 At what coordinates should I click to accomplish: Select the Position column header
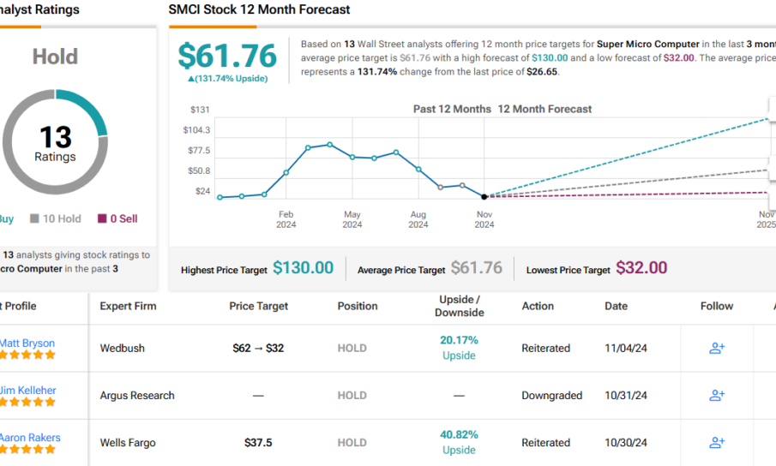[x=358, y=306]
